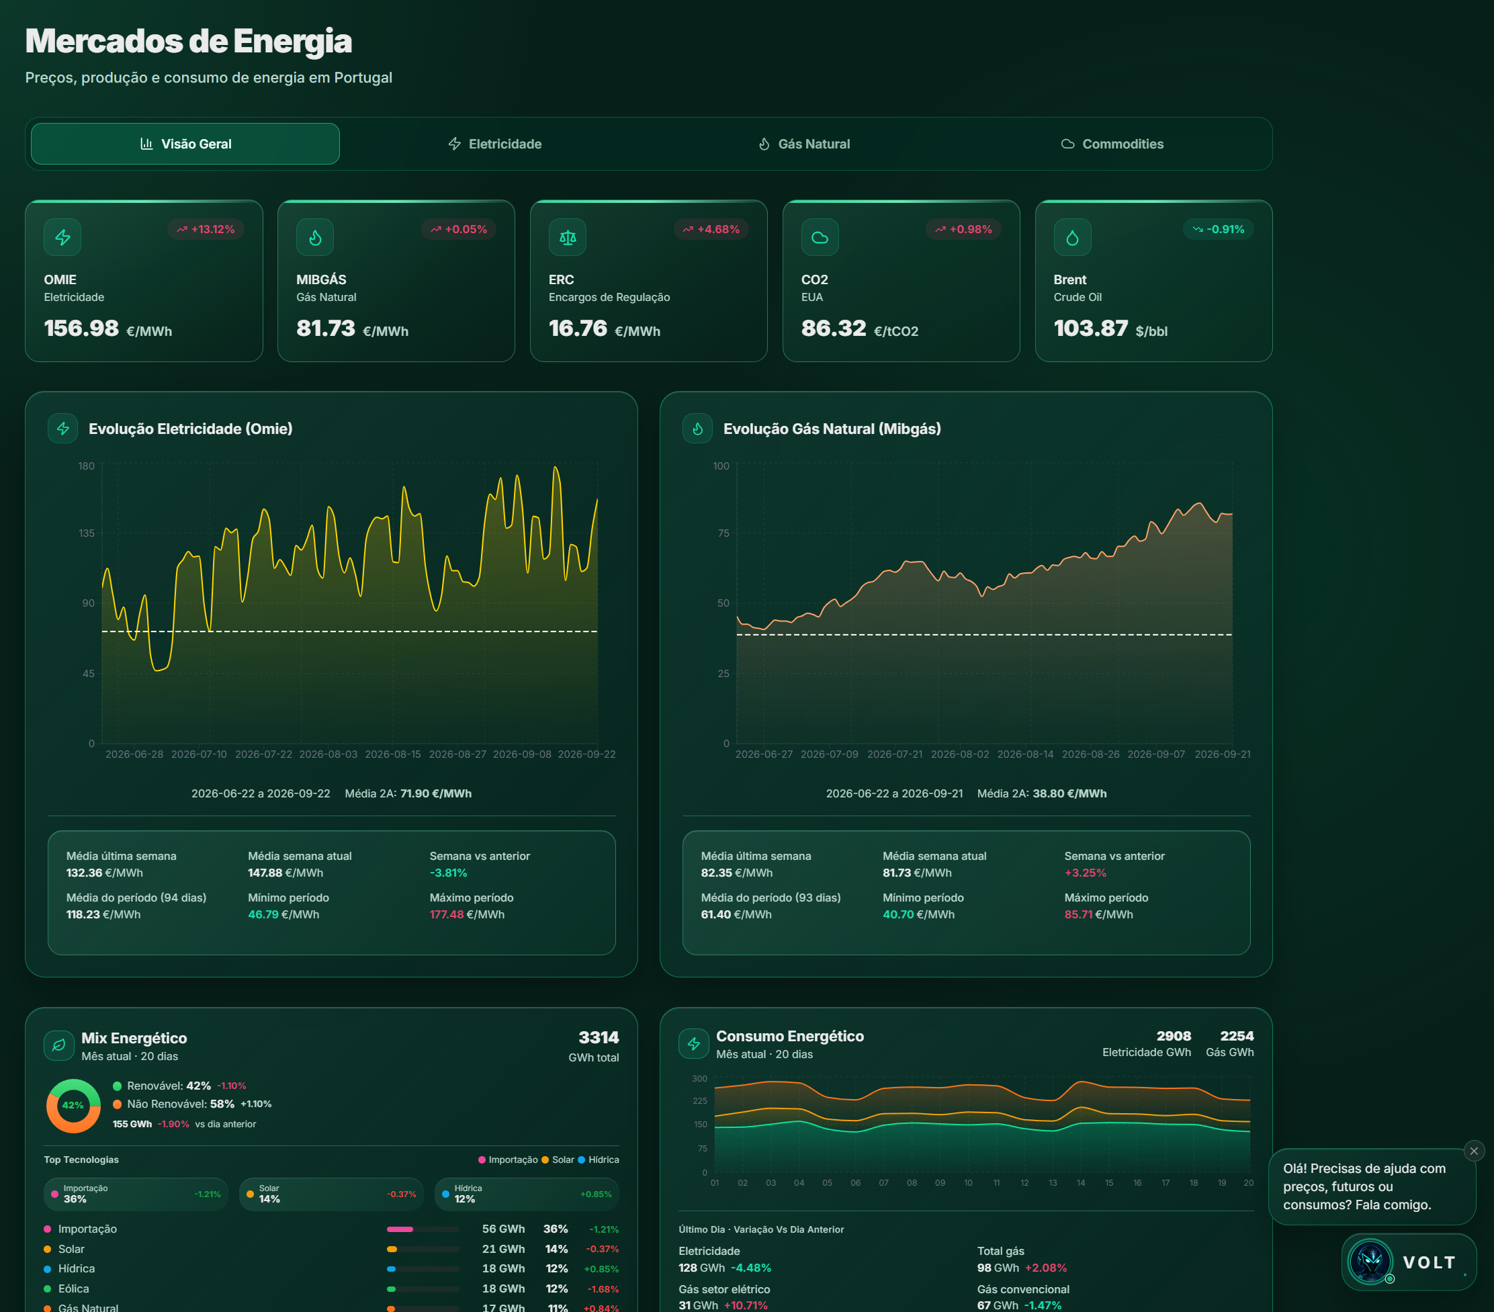Click the Hídrica row in technology list
1494x1312 pixels.
[x=331, y=1269]
